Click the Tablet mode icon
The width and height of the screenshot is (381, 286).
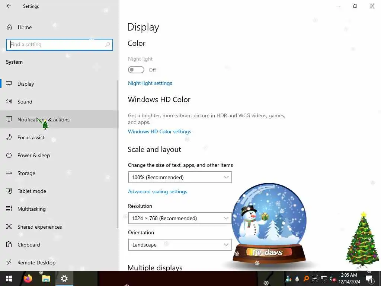[x=9, y=191]
